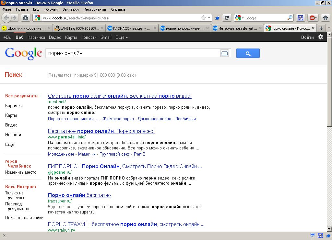This screenshot has height=240, width=332.
Task: Click the chat bubble icon in status bar
Action: (x=313, y=235)
